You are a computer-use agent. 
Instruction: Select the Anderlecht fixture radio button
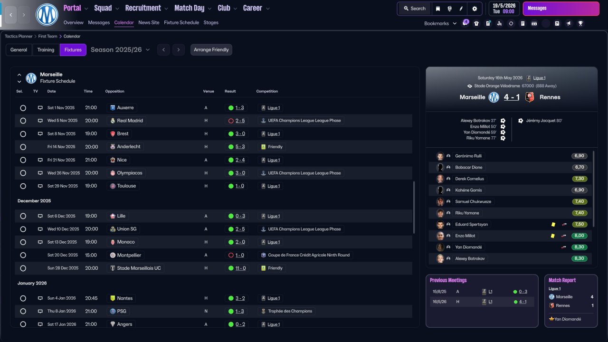tap(23, 147)
